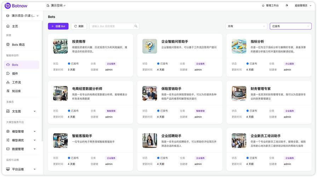Expand the 数据管理 submenu chevron
317x177 pixels.
(x=35, y=149)
